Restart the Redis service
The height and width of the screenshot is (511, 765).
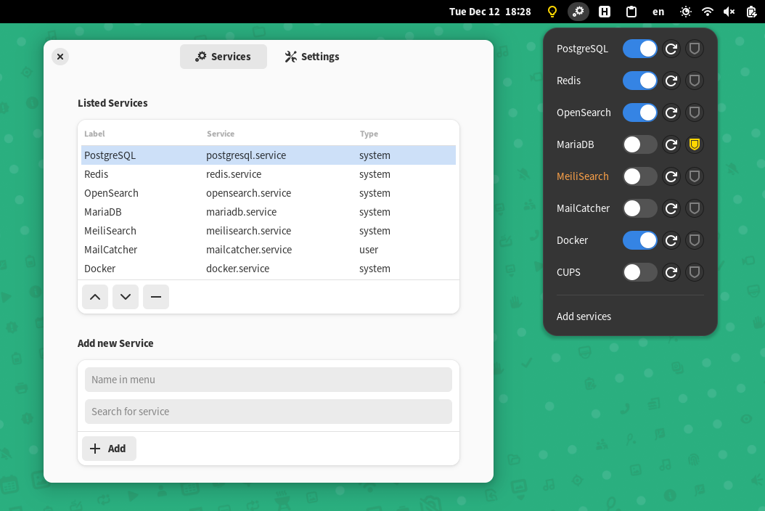pos(671,81)
